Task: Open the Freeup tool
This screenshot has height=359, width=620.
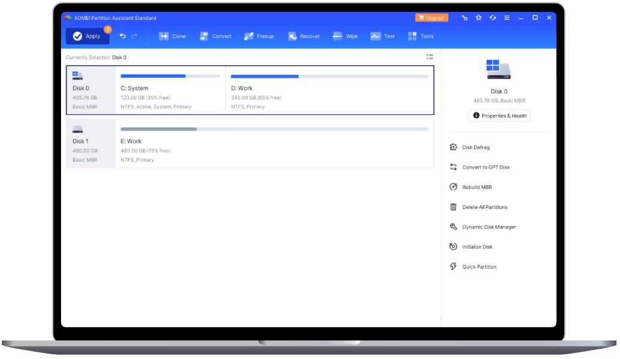Action: (x=259, y=36)
